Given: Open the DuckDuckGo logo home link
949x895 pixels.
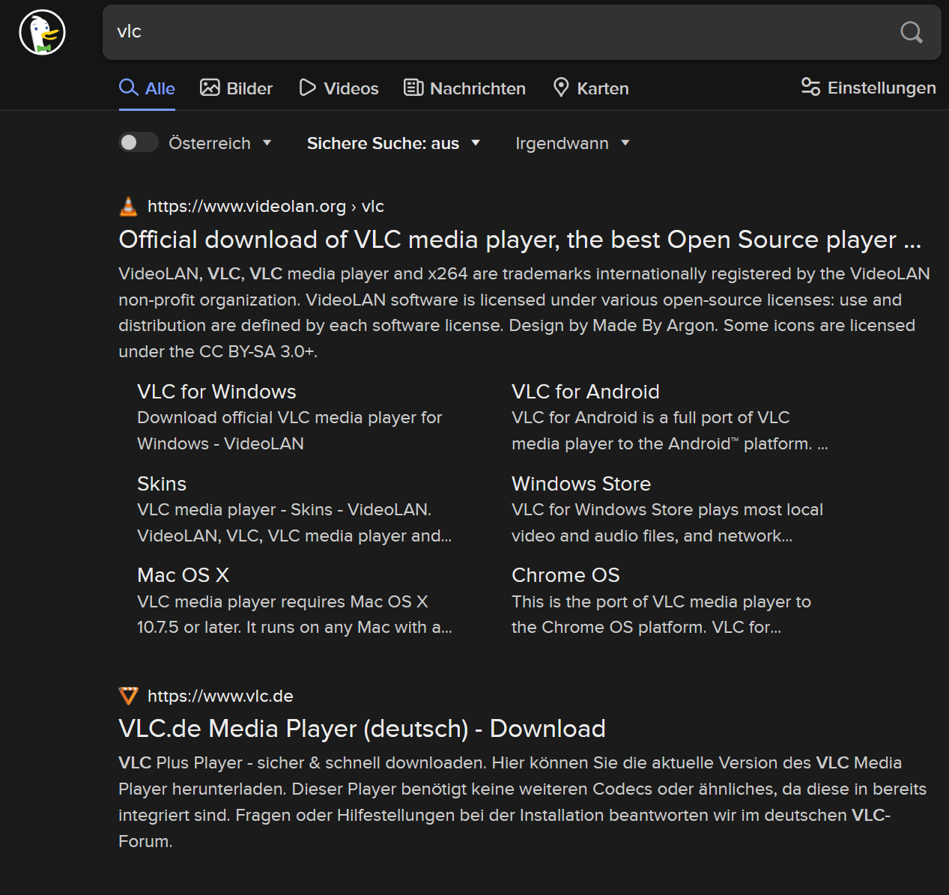Looking at the screenshot, I should 42,32.
